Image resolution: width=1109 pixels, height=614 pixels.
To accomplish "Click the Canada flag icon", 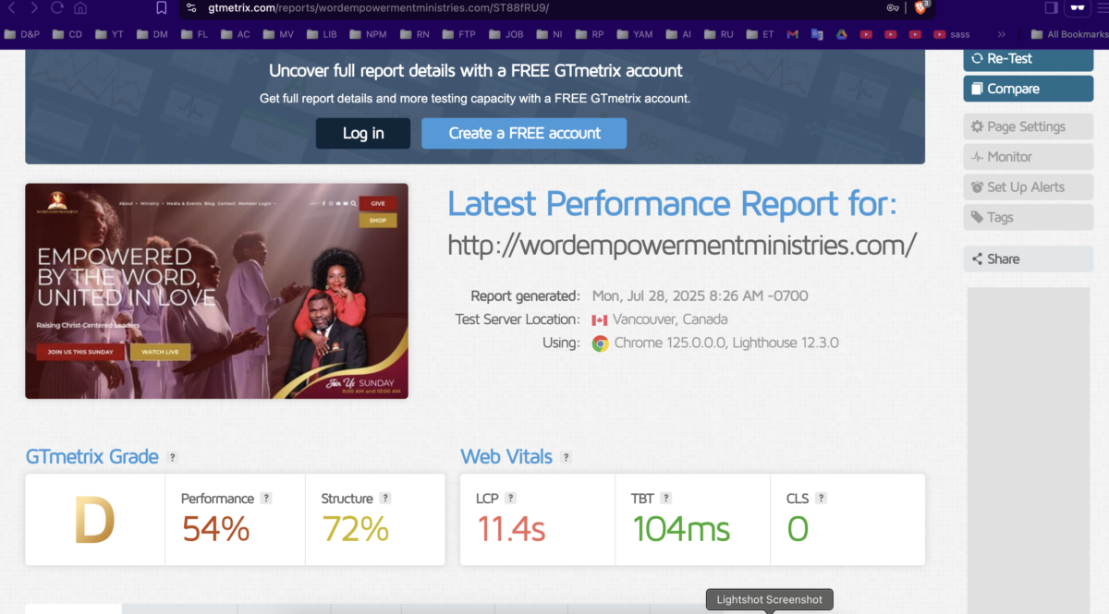I will pyautogui.click(x=600, y=319).
